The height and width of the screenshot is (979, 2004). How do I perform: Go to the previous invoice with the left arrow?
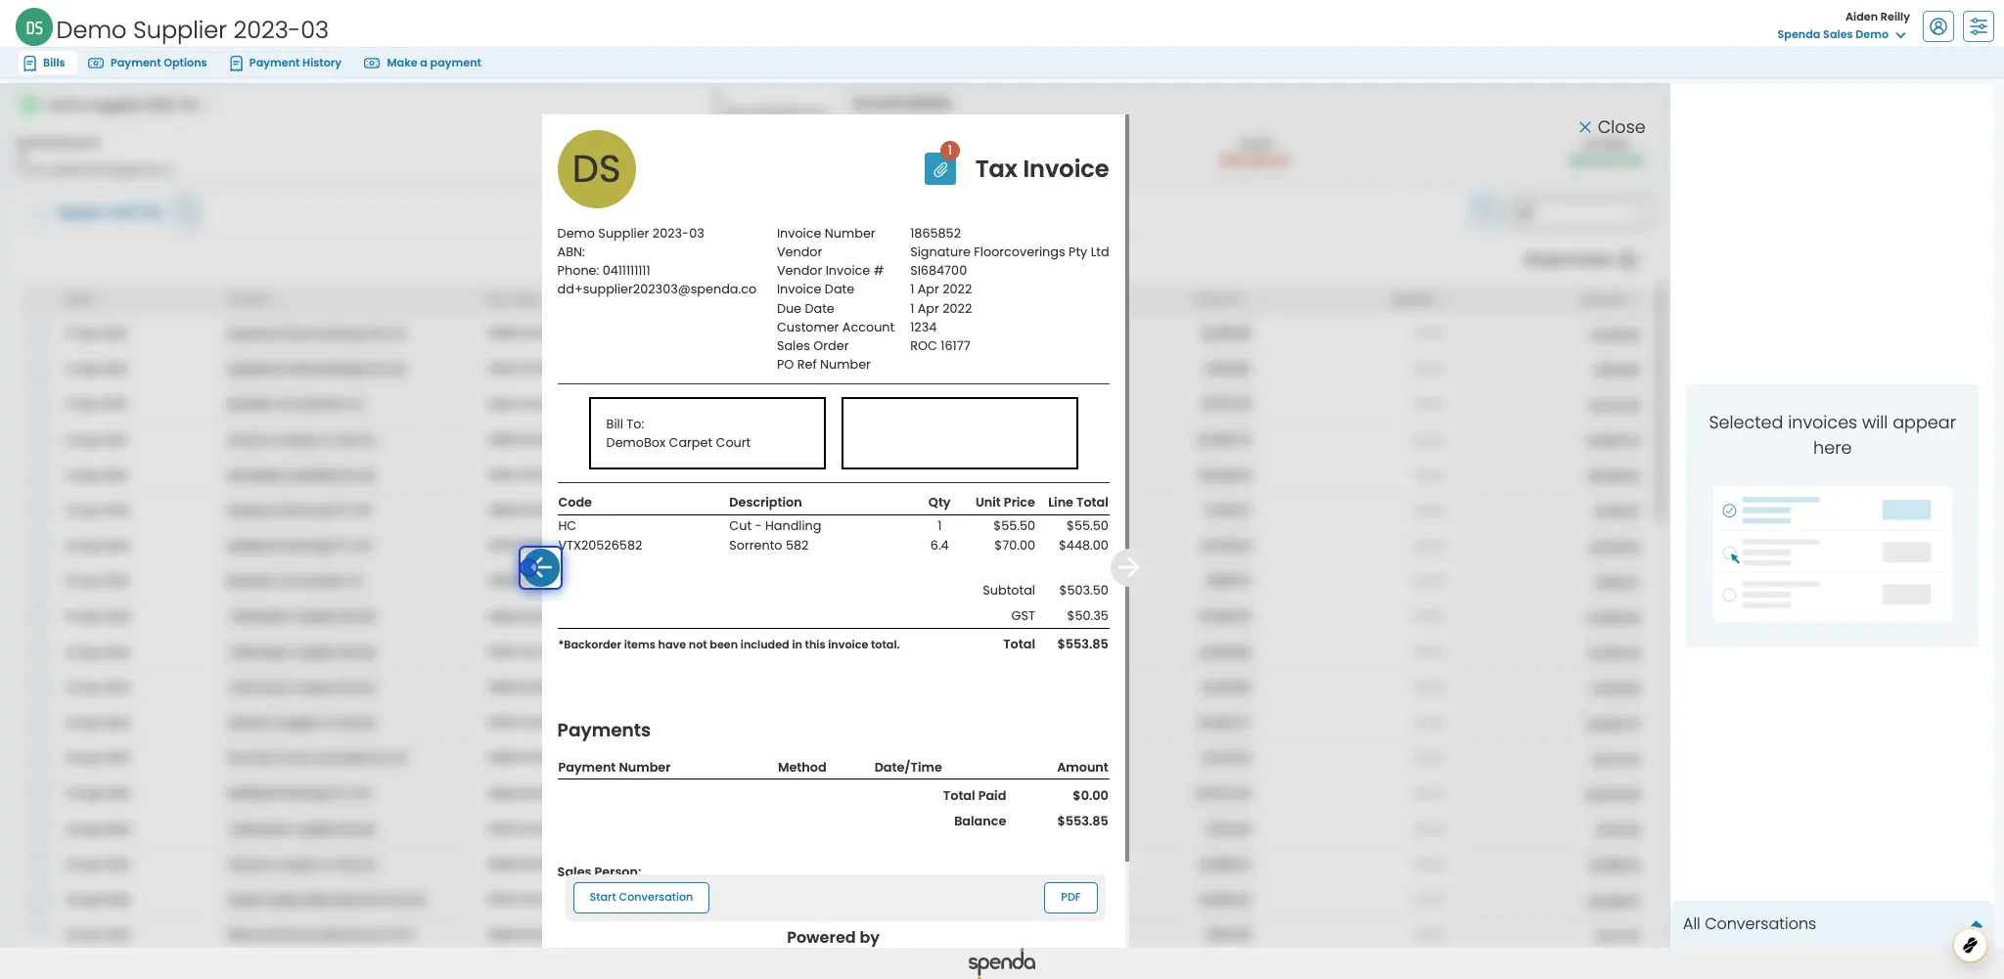[x=540, y=567]
